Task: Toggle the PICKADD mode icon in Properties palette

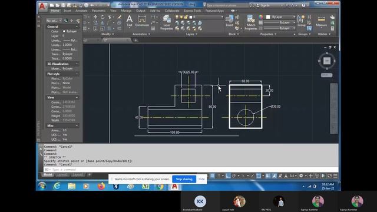Action: coord(65,21)
